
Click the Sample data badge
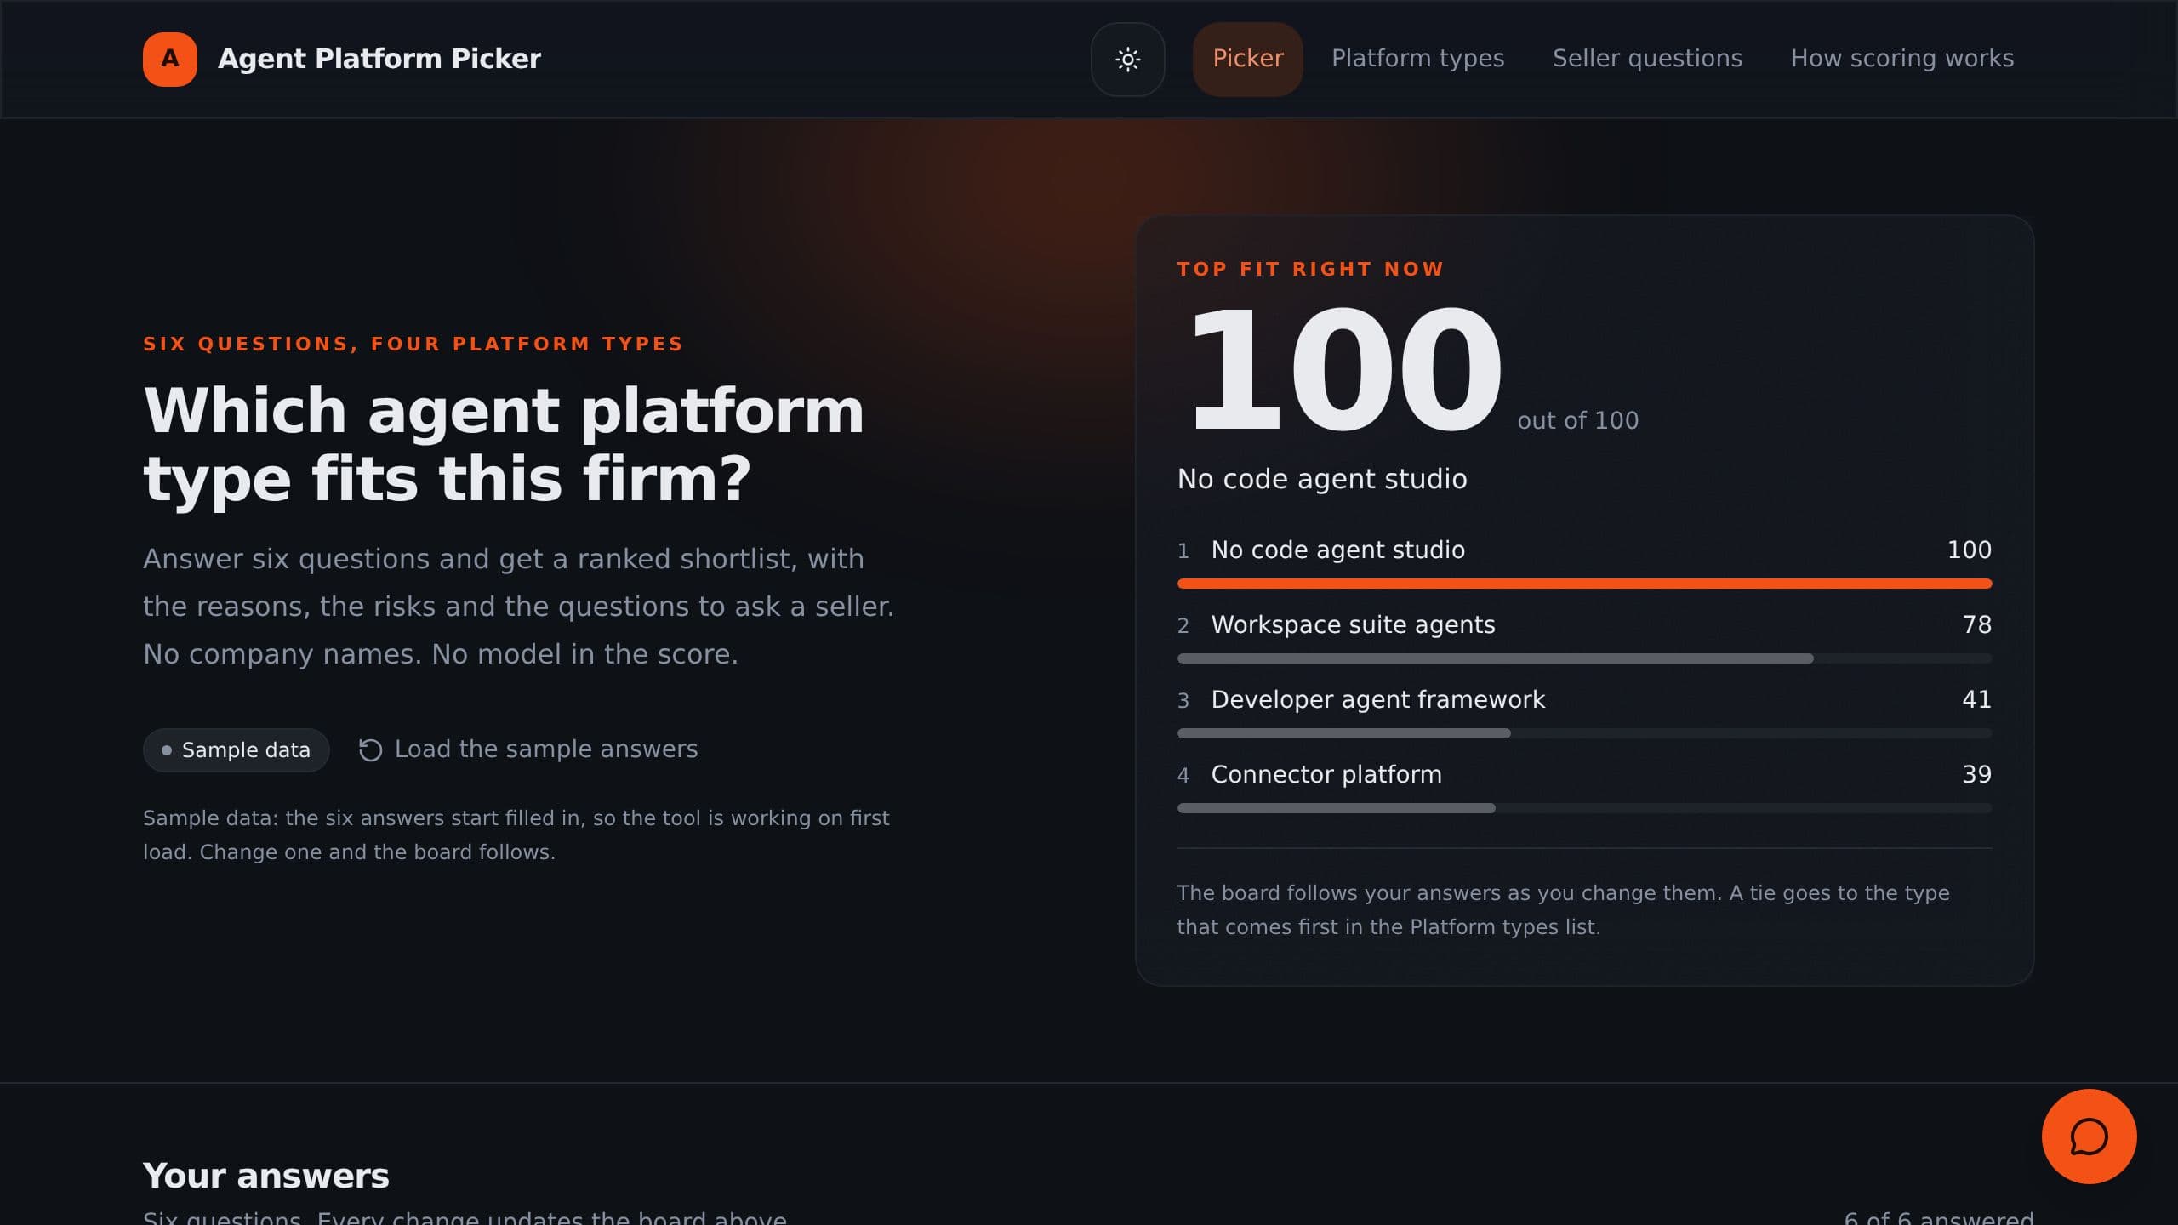coord(236,750)
